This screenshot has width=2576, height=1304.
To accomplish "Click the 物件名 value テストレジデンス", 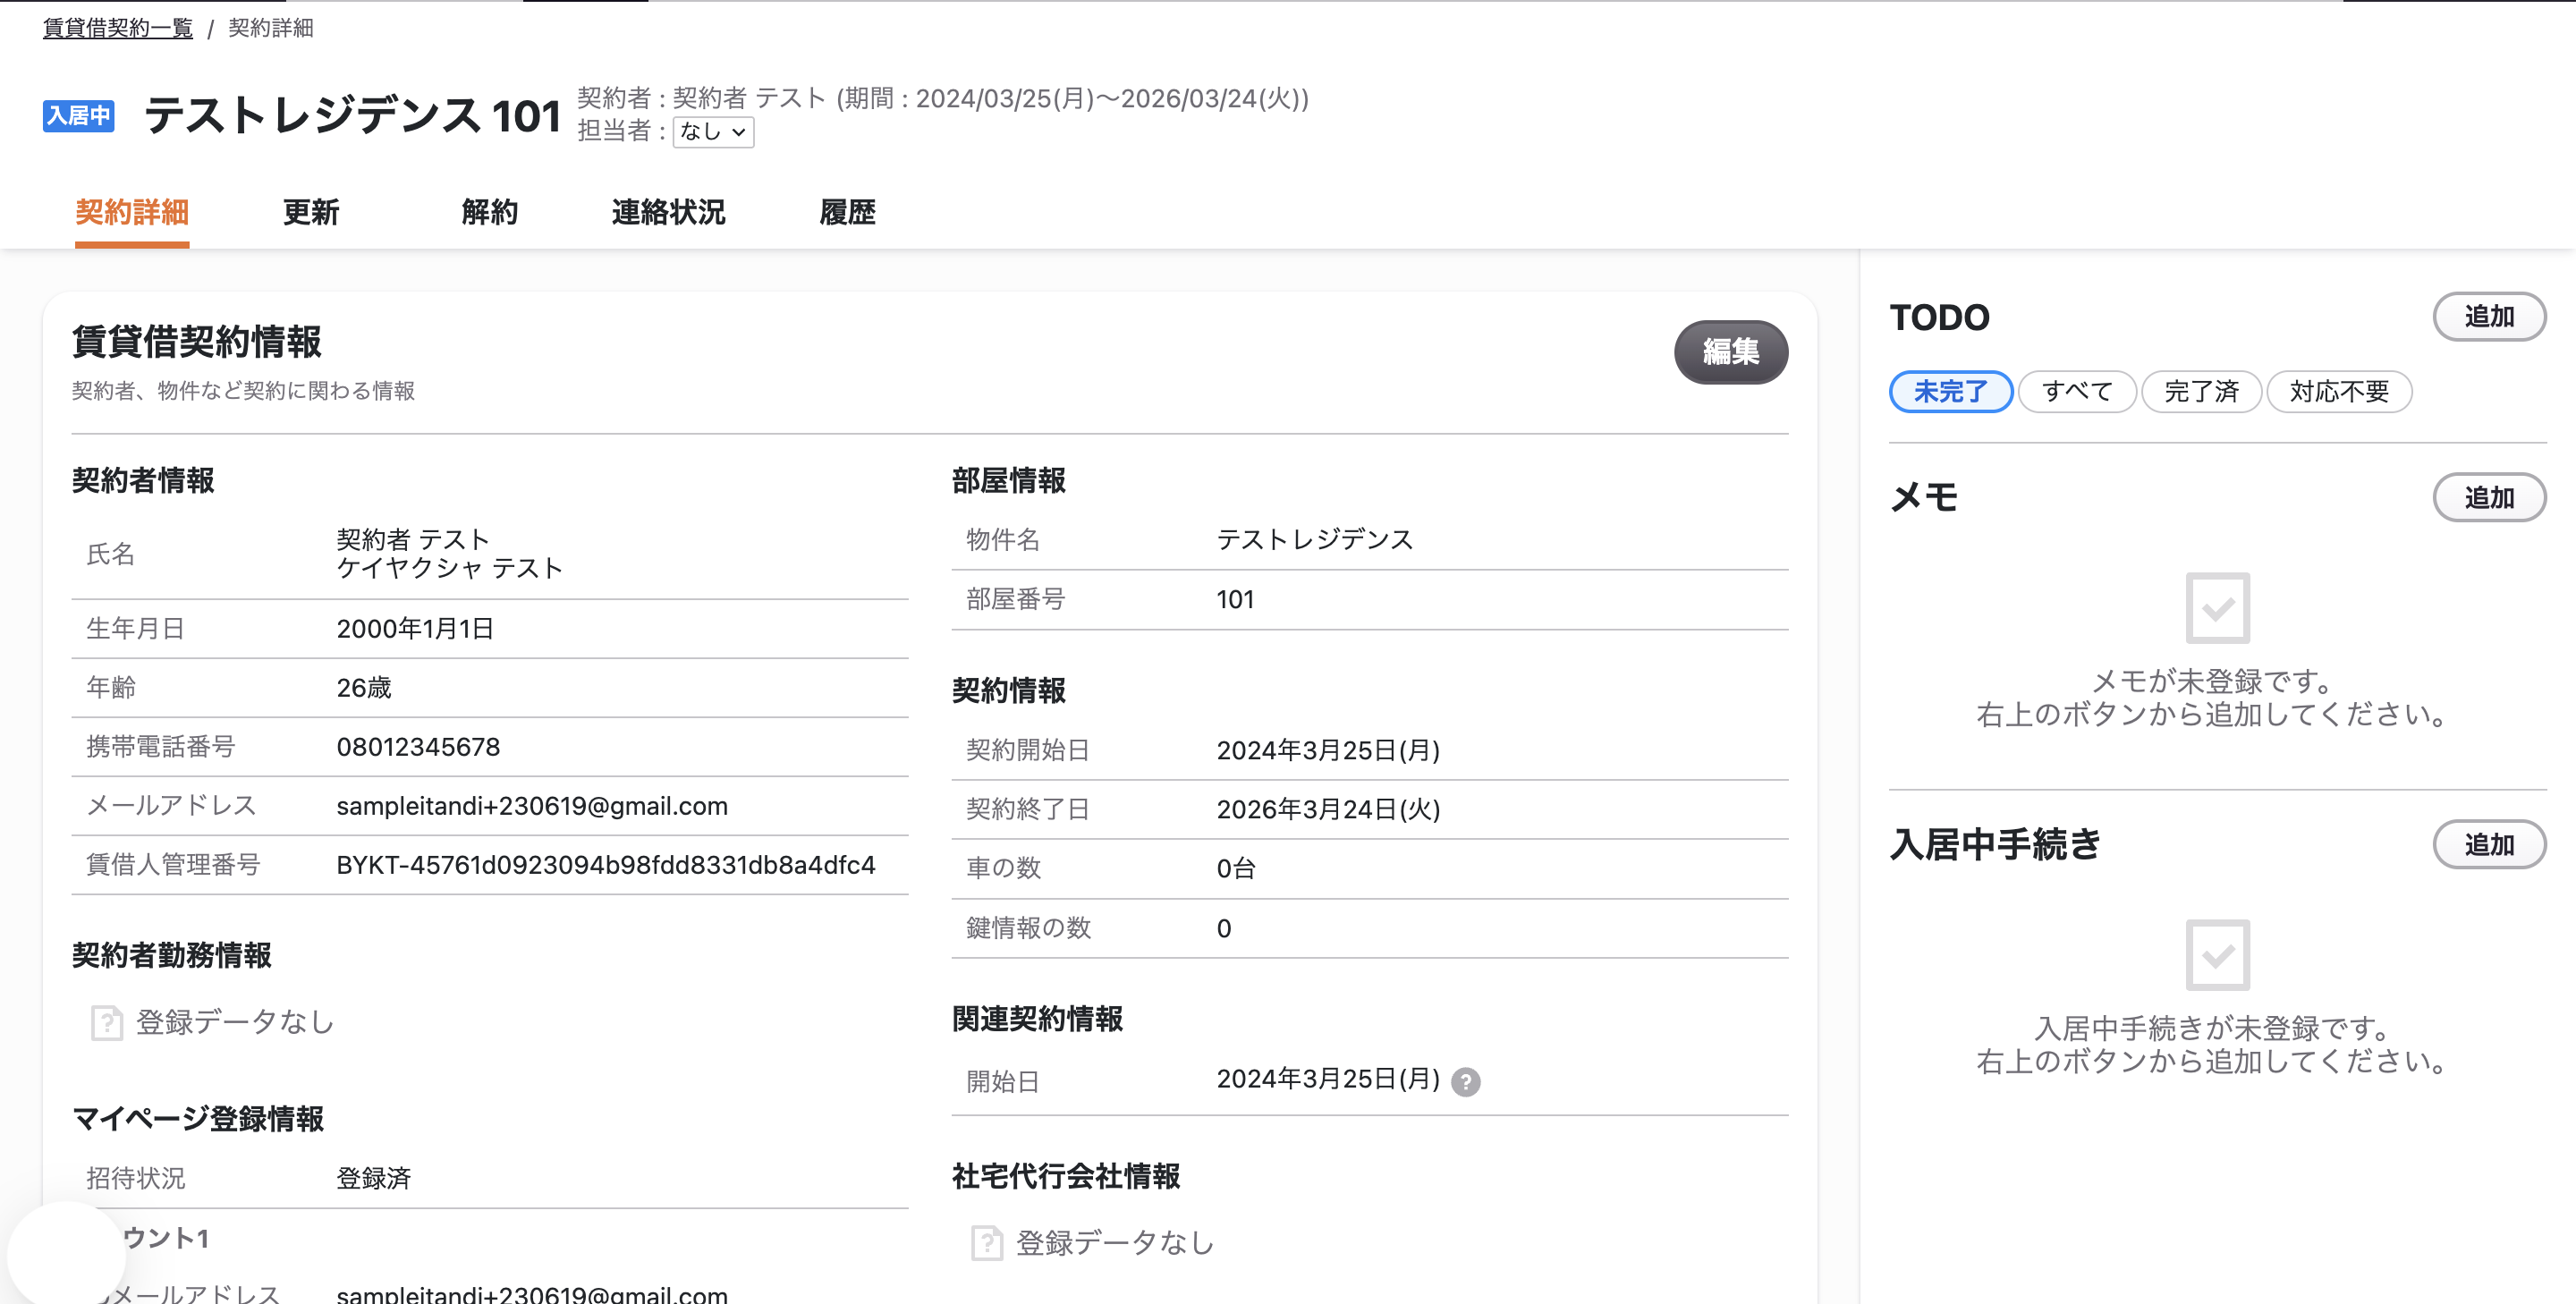I will pos(1315,540).
